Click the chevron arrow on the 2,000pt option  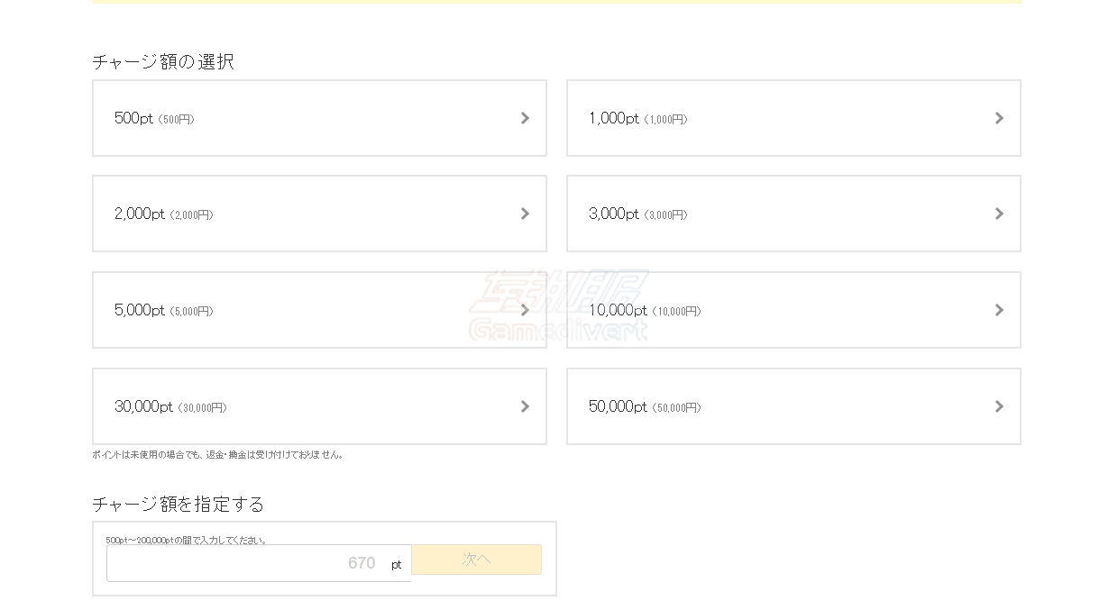(x=525, y=214)
